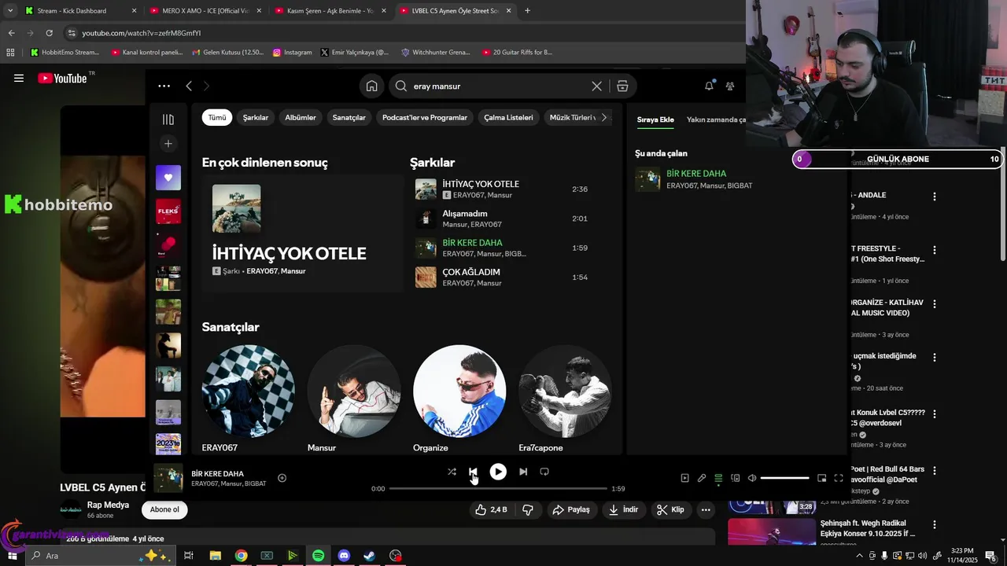Open Spotify three-dot main menu
The width and height of the screenshot is (1007, 566).
pyautogui.click(x=164, y=86)
